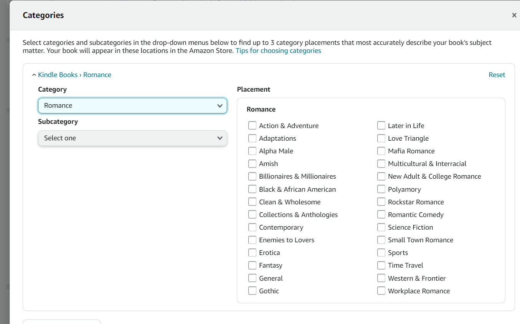Check the Contemporary placement box
Screen dimensions: 520x324
[252, 227]
